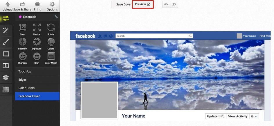
Task: Expand the Edges section
Action: tap(37, 80)
